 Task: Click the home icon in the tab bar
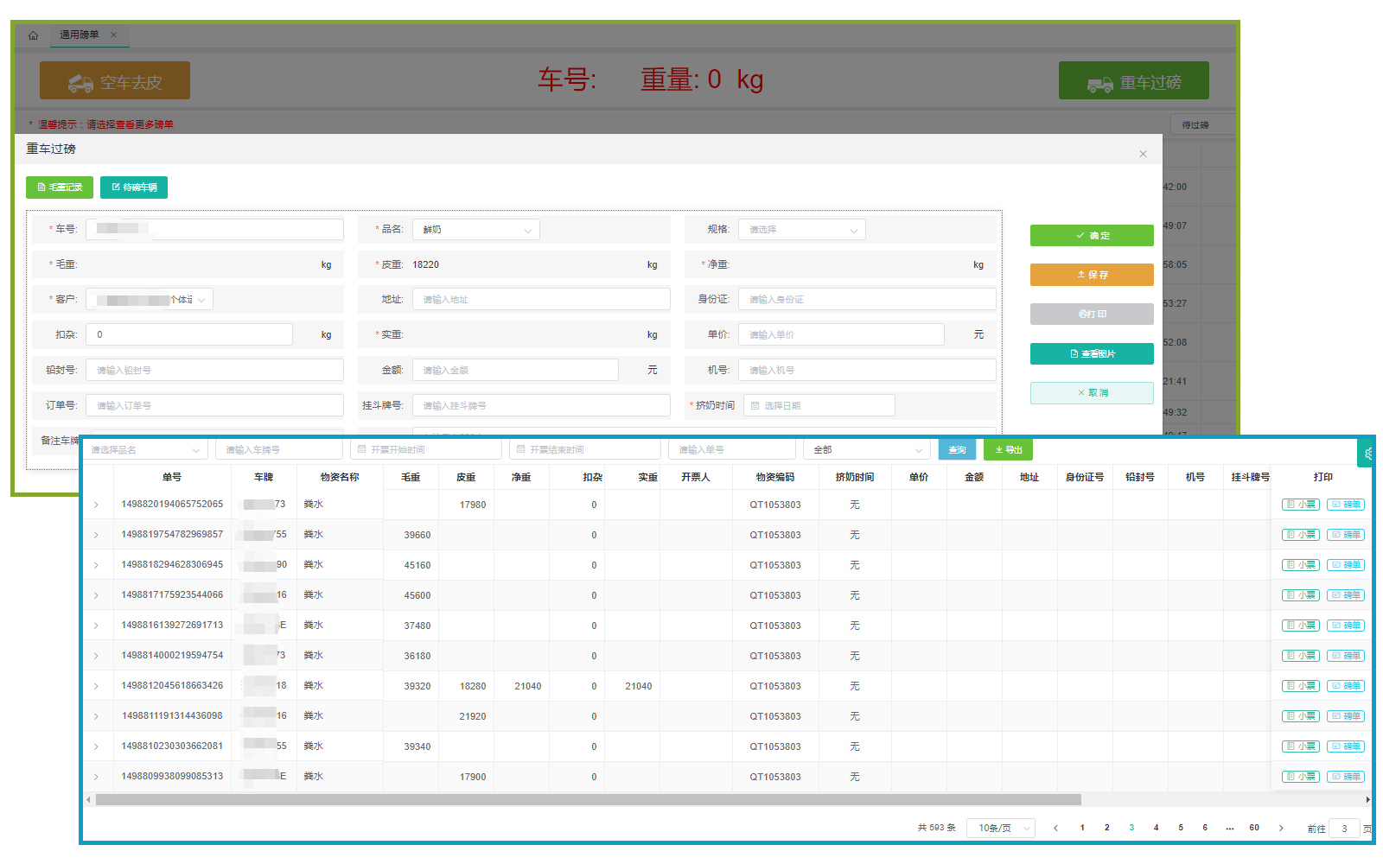pos(33,35)
